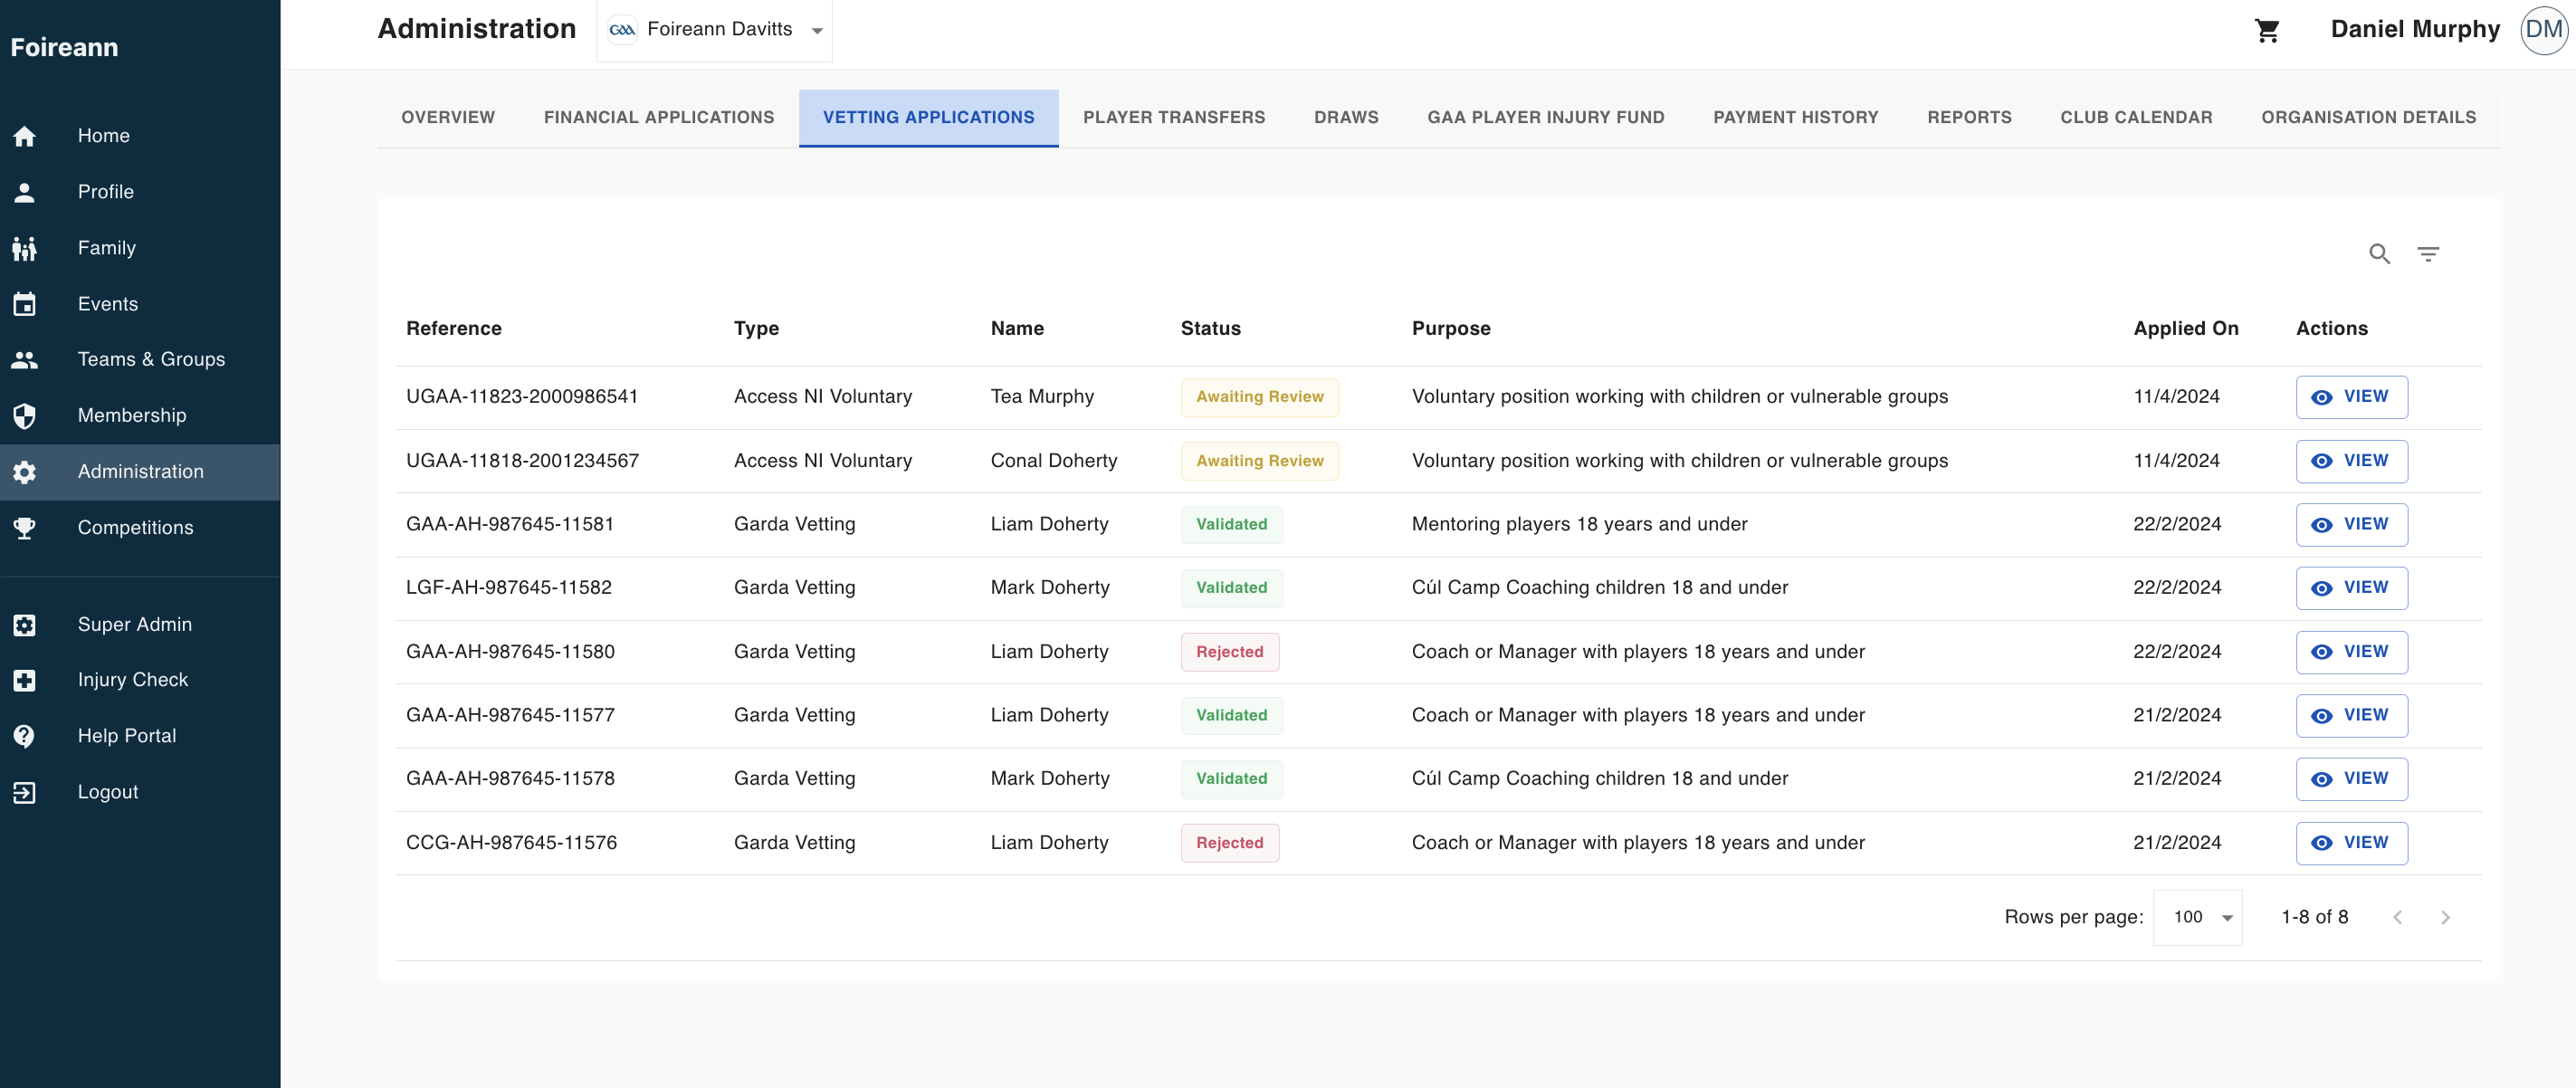The height and width of the screenshot is (1088, 2576).
Task: View Conal Doherty's vetting application
Action: 2351,461
